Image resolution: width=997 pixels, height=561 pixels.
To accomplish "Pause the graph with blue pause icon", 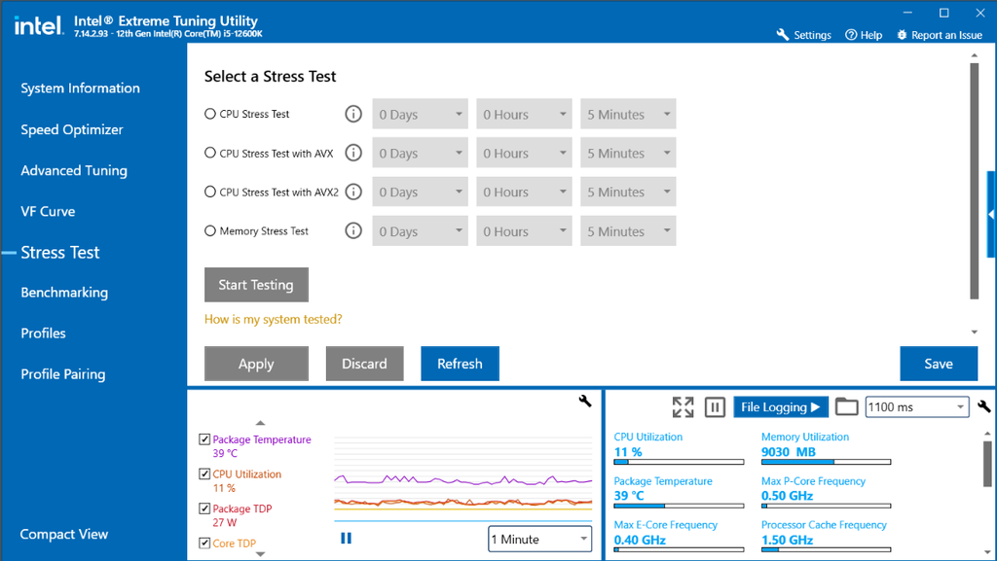I will 346,539.
